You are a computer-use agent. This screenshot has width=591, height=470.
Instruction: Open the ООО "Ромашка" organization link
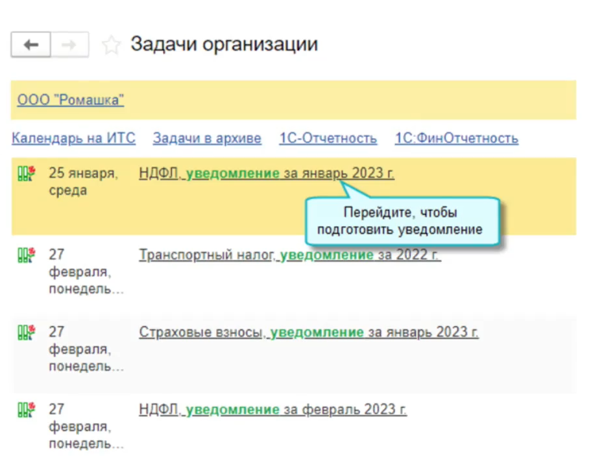tap(71, 100)
